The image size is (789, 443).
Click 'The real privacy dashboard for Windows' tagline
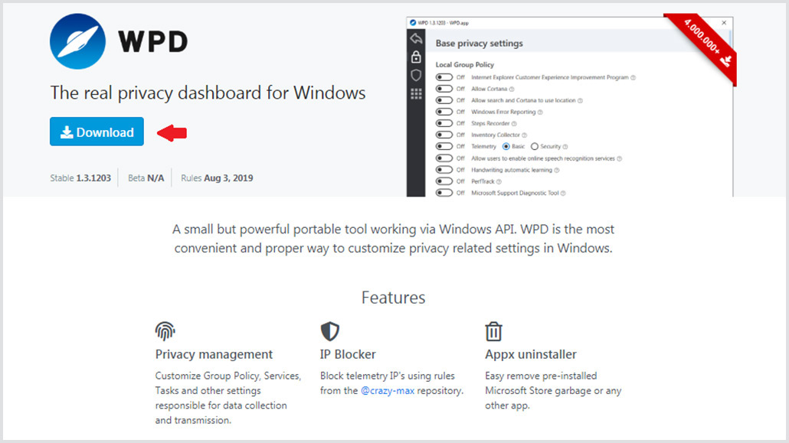click(208, 93)
